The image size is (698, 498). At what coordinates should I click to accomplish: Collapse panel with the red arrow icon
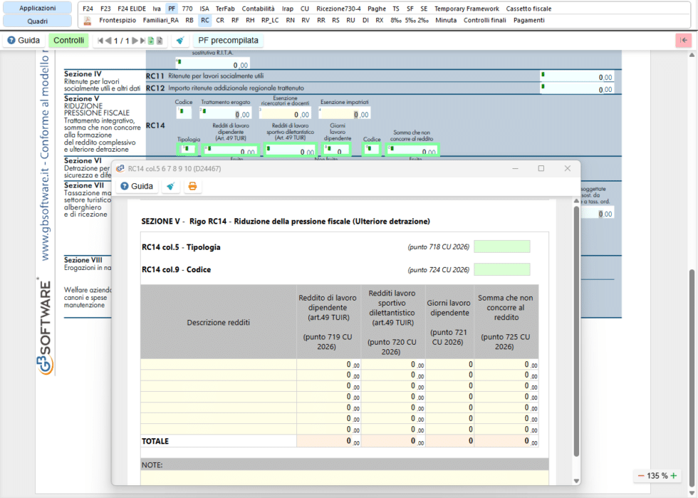click(x=683, y=41)
